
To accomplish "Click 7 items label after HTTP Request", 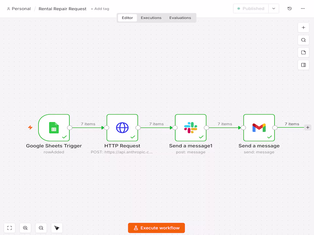I will [156, 124].
